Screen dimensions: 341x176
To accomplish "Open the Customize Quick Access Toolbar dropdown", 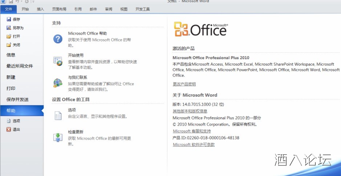I will point(33,1).
